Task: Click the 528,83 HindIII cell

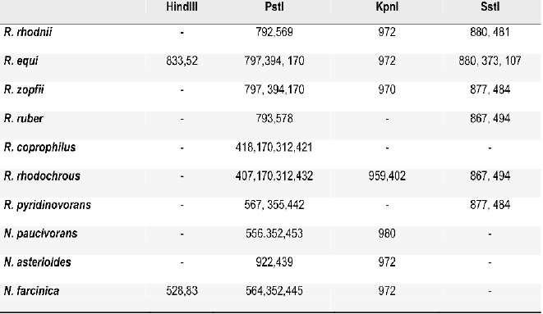Action: [x=182, y=291]
